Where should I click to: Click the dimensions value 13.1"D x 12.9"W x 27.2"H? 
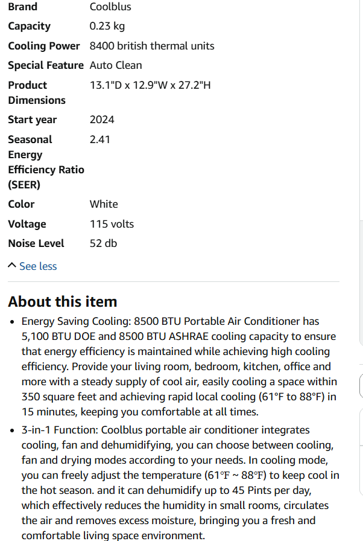[x=150, y=85]
